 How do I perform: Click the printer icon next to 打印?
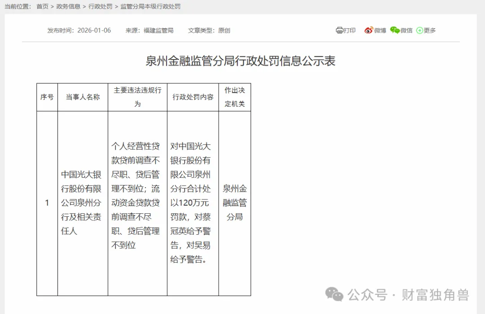339,30
